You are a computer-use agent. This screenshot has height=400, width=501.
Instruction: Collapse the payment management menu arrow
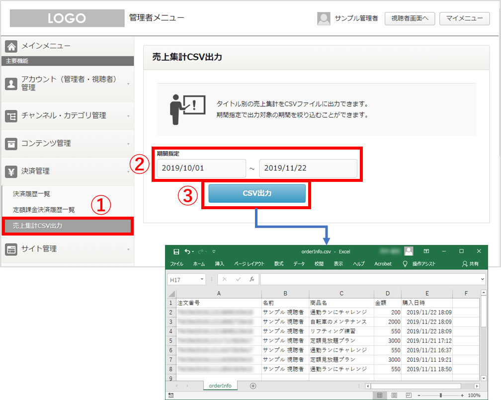(x=128, y=172)
